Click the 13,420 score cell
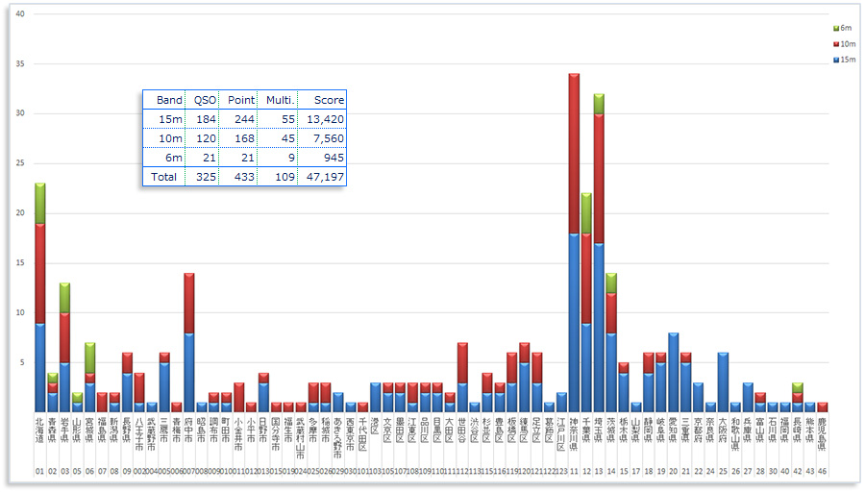The image size is (865, 492). 325,119
